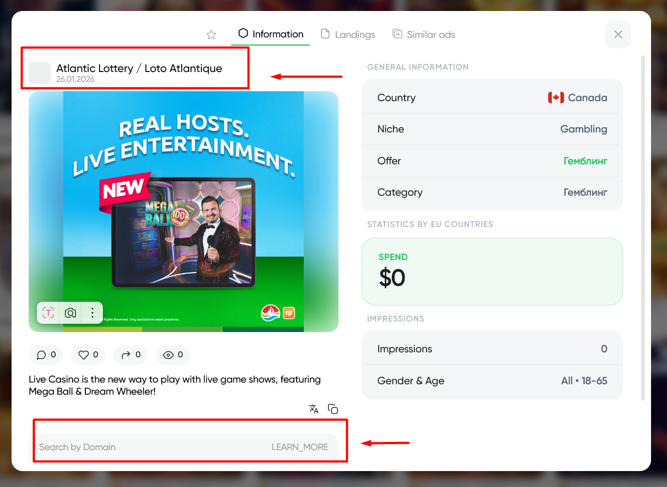The width and height of the screenshot is (667, 487).
Task: Select the Information tab
Action: [x=271, y=34]
